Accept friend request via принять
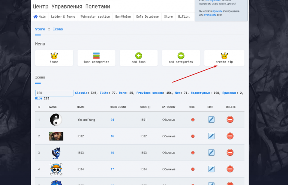Viewport: 288px width, 185px height. pos(217,11)
